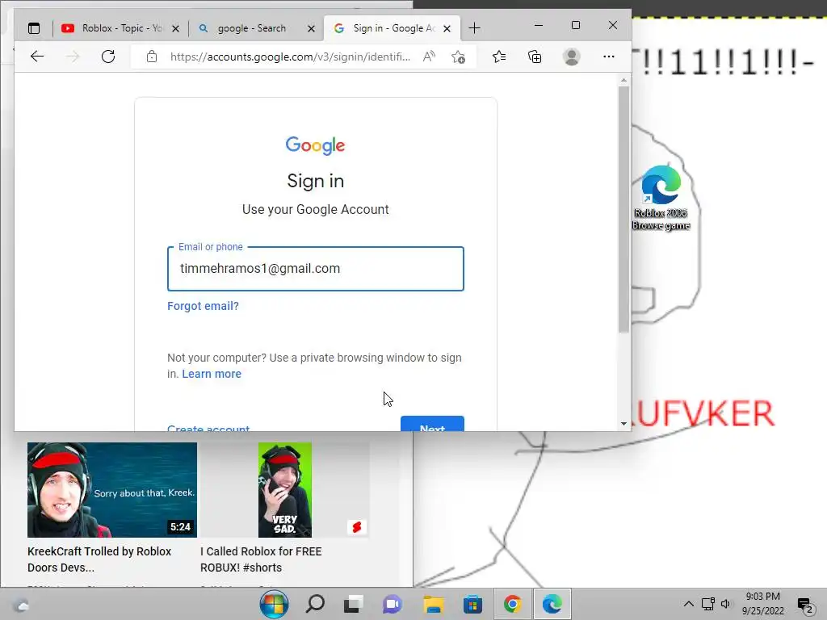Follow the Forgot email? link

tap(203, 306)
